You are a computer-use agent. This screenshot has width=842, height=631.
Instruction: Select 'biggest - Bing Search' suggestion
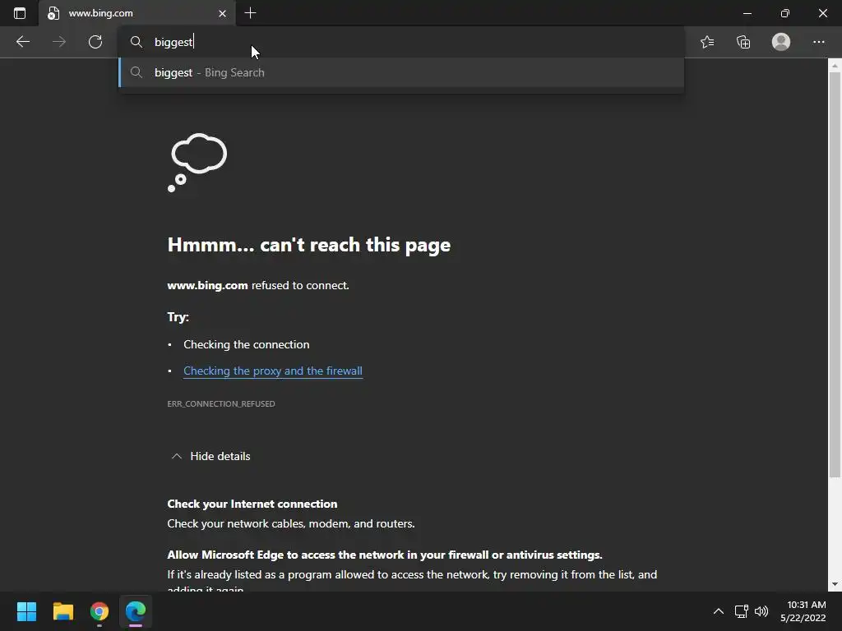400,72
